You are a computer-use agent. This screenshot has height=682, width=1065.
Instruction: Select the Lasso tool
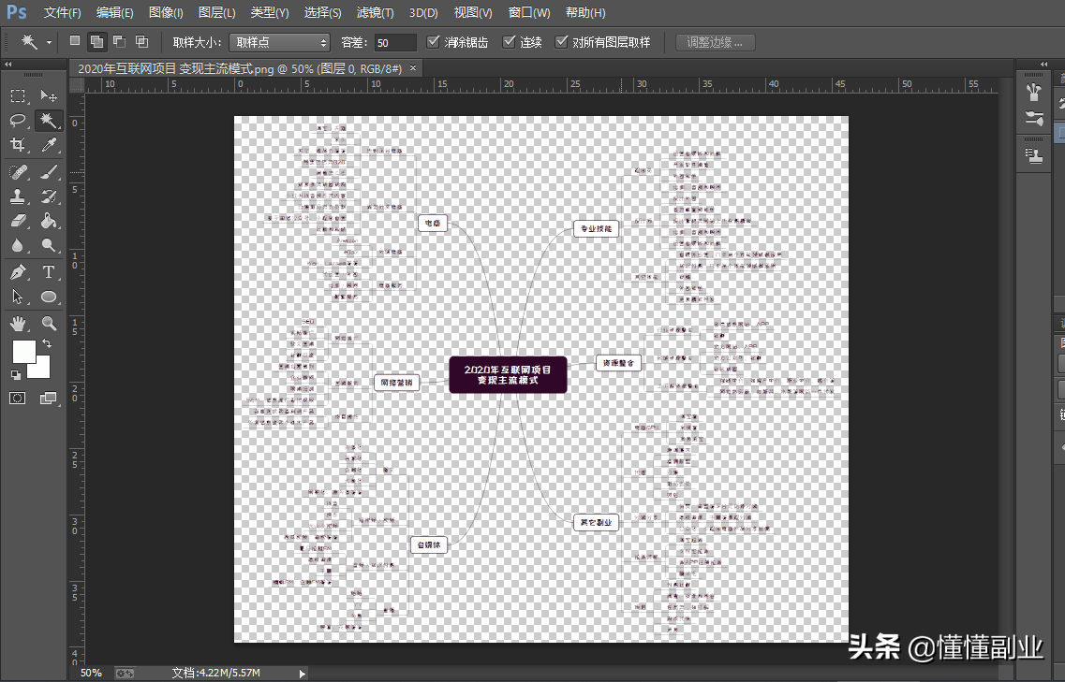[18, 121]
